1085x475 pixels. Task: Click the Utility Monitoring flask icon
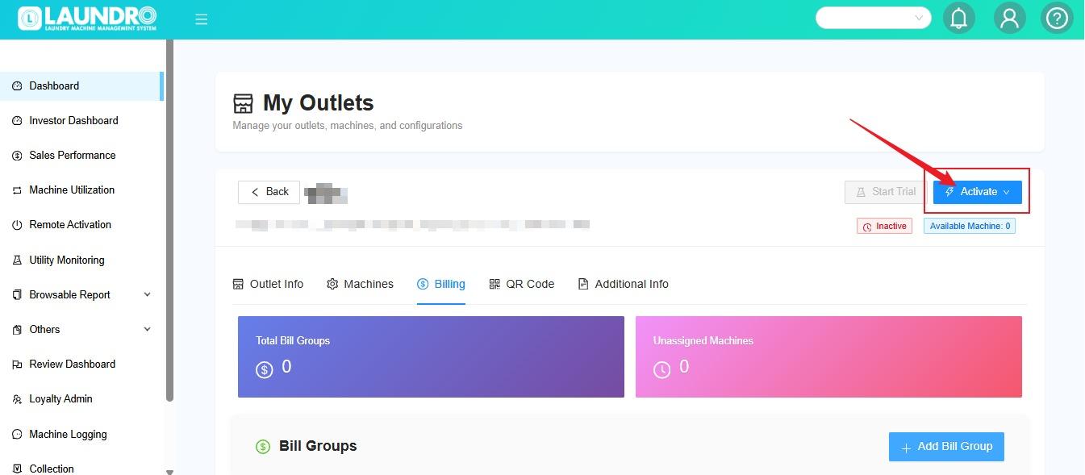point(17,260)
